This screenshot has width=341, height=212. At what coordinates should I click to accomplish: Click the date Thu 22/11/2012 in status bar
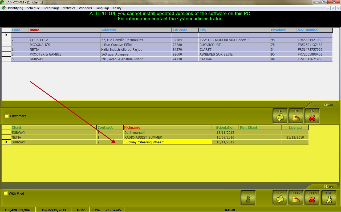(x=54, y=210)
